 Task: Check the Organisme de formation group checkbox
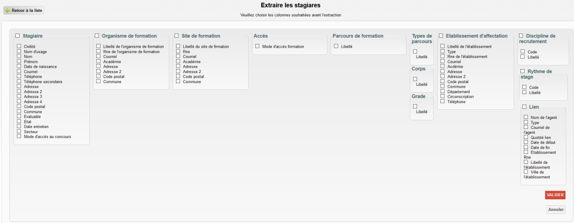click(97, 36)
